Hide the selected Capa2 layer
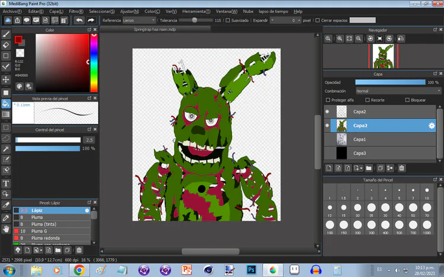The width and height of the screenshot is (444, 277). pos(327,125)
